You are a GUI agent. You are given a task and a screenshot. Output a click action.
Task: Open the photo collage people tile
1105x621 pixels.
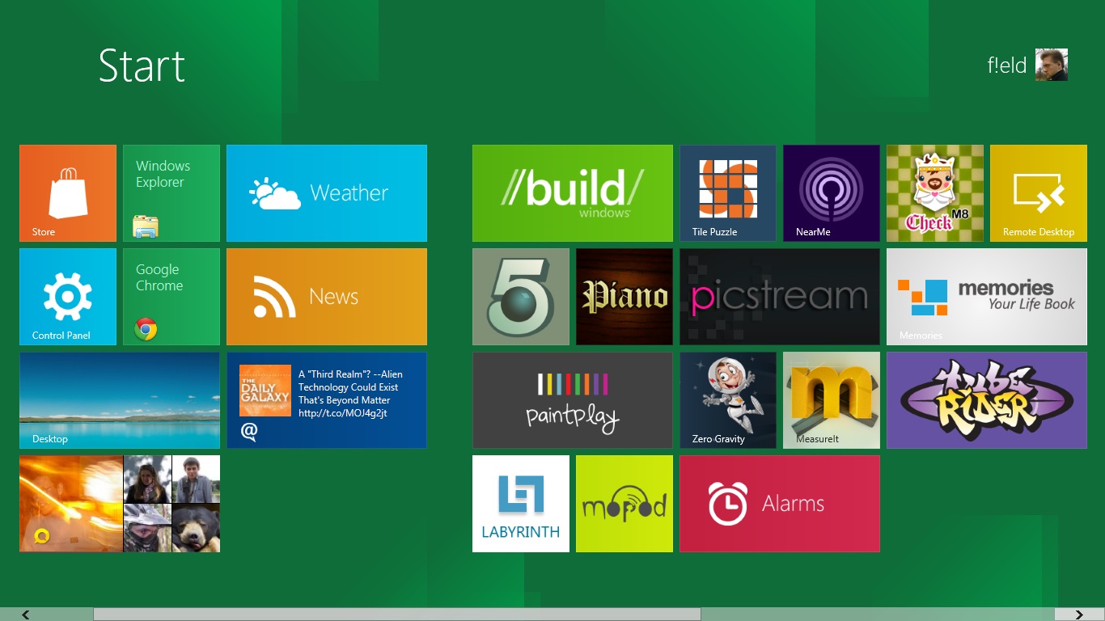click(120, 504)
